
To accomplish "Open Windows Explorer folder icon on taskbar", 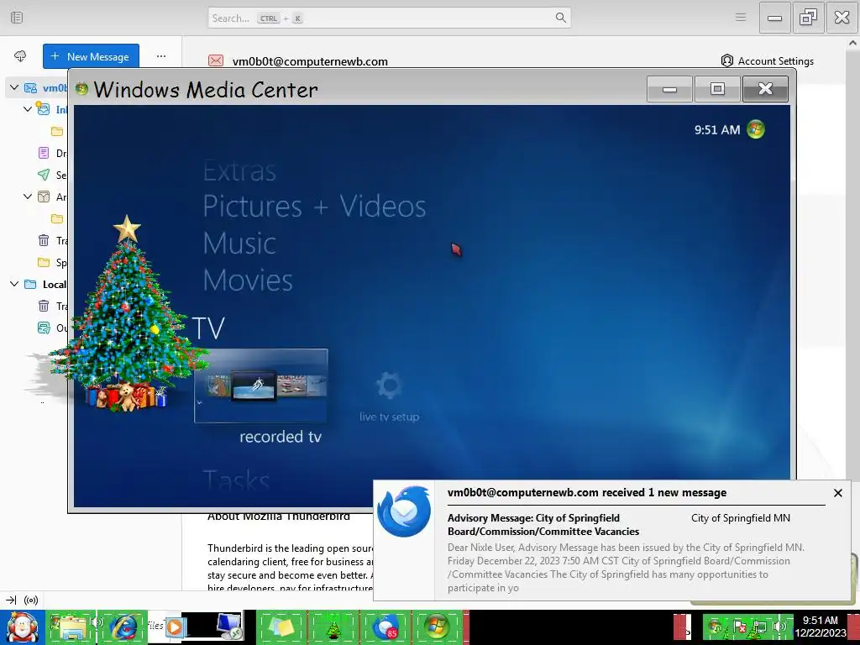I will point(72,627).
